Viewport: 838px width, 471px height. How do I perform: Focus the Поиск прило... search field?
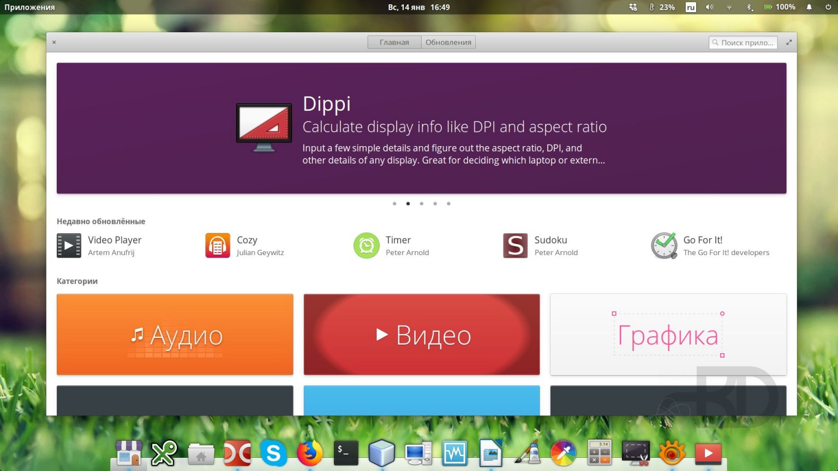pos(743,42)
